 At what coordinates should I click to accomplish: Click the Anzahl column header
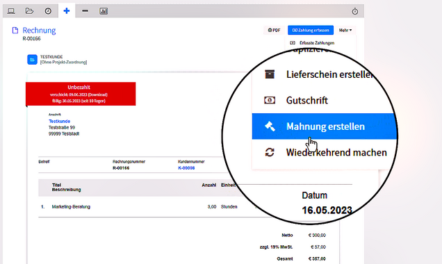pyautogui.click(x=209, y=185)
